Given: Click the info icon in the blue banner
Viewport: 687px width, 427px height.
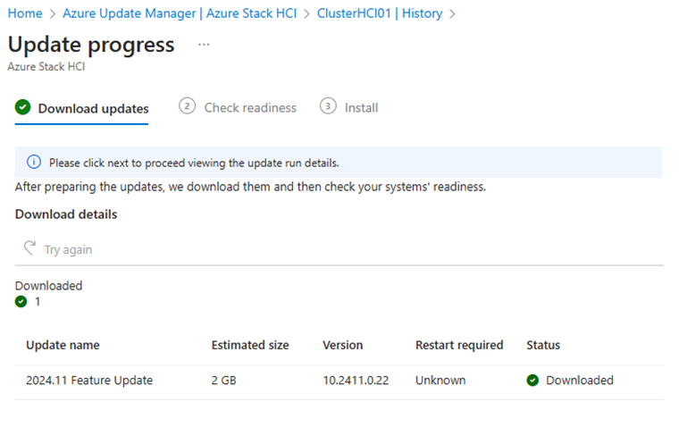Looking at the screenshot, I should (34, 162).
